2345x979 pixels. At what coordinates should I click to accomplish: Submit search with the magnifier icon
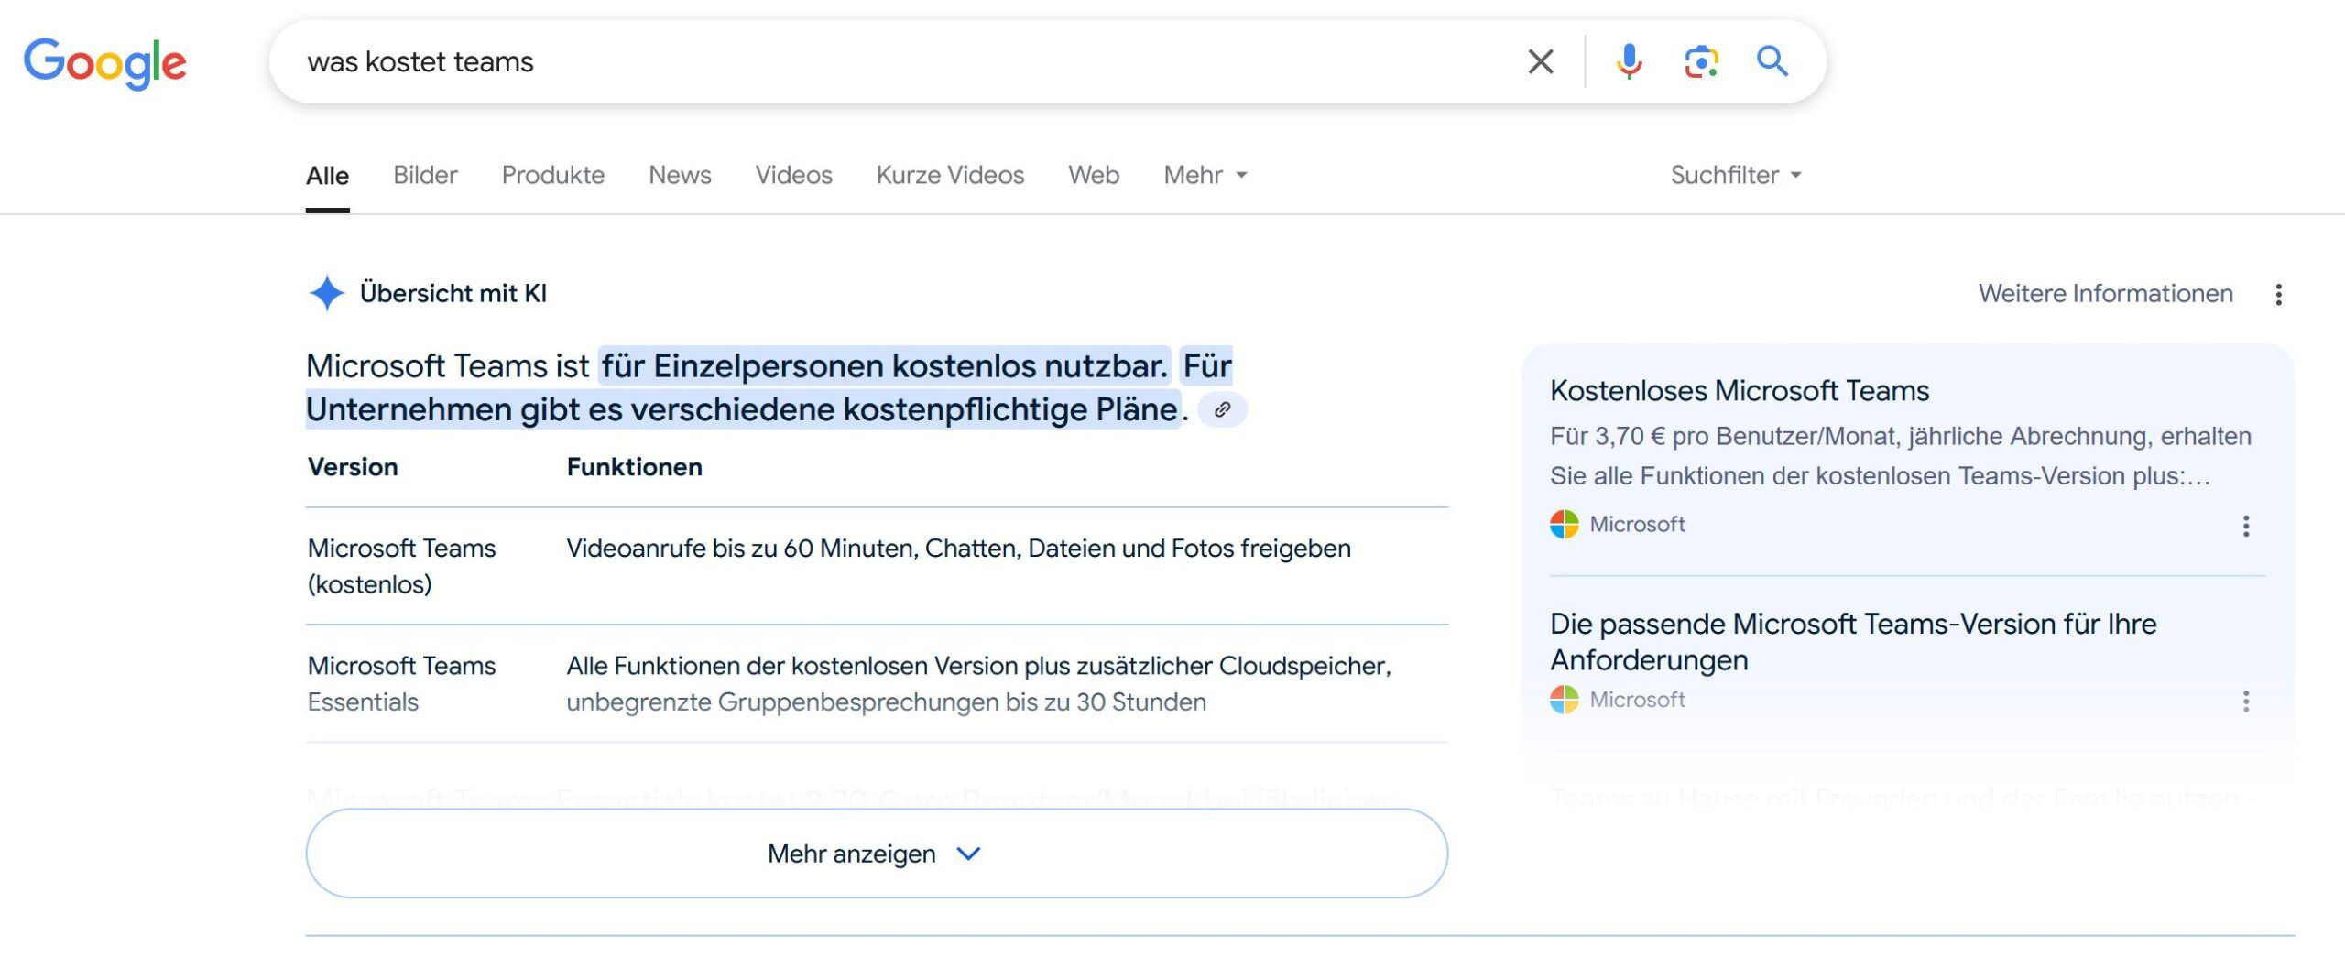[x=1772, y=61]
